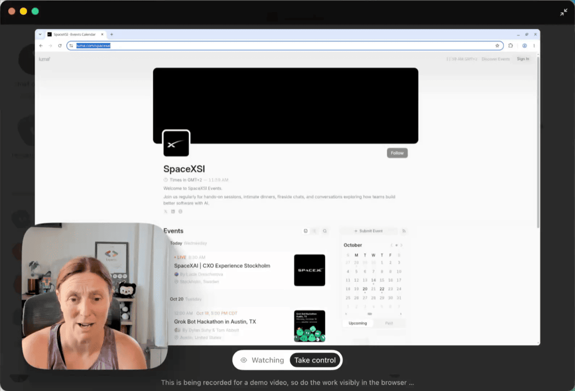575x391 pixels.
Task: Reload the page with the refresh icon
Action: 60,46
